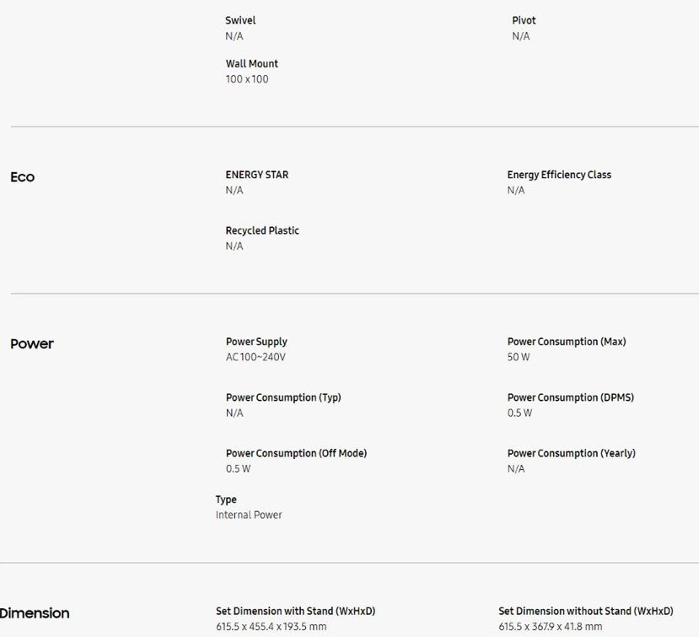Viewport: 699px width, 637px height.
Task: Select the Power Consumption (Off Mode) label
Action: pyautogui.click(x=296, y=453)
